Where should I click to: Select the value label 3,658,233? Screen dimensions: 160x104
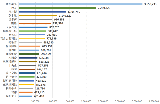pyautogui.click(x=150, y=4)
